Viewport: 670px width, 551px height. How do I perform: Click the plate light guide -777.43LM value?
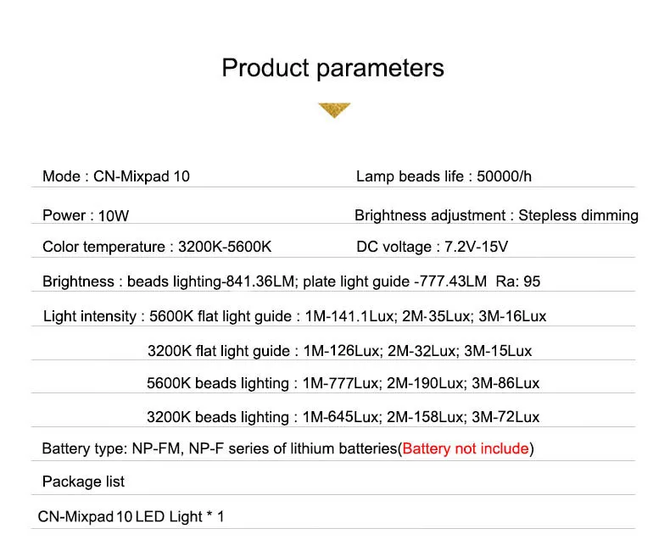[x=395, y=281]
